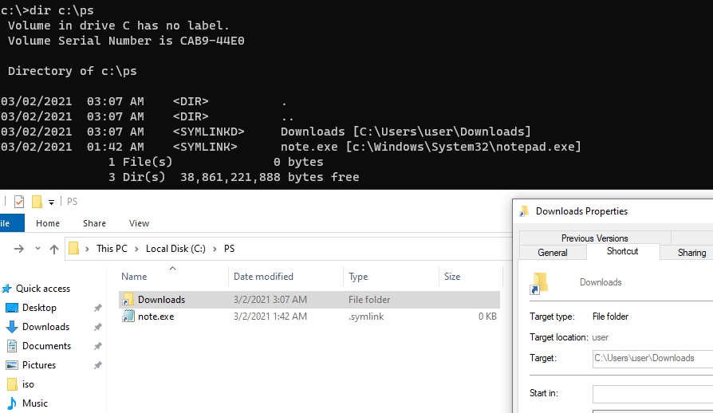Expand the chevron after This PC breadcrumb
This screenshot has width=713, height=413.
136,249
